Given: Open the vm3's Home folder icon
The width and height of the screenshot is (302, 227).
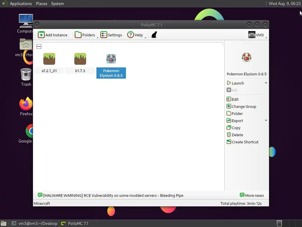Looking at the screenshot, I should (26, 44).
